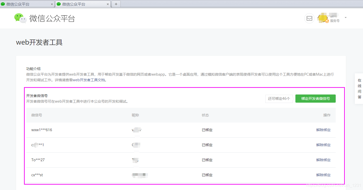Close the second 微信公众平台 browser tab

108,4
